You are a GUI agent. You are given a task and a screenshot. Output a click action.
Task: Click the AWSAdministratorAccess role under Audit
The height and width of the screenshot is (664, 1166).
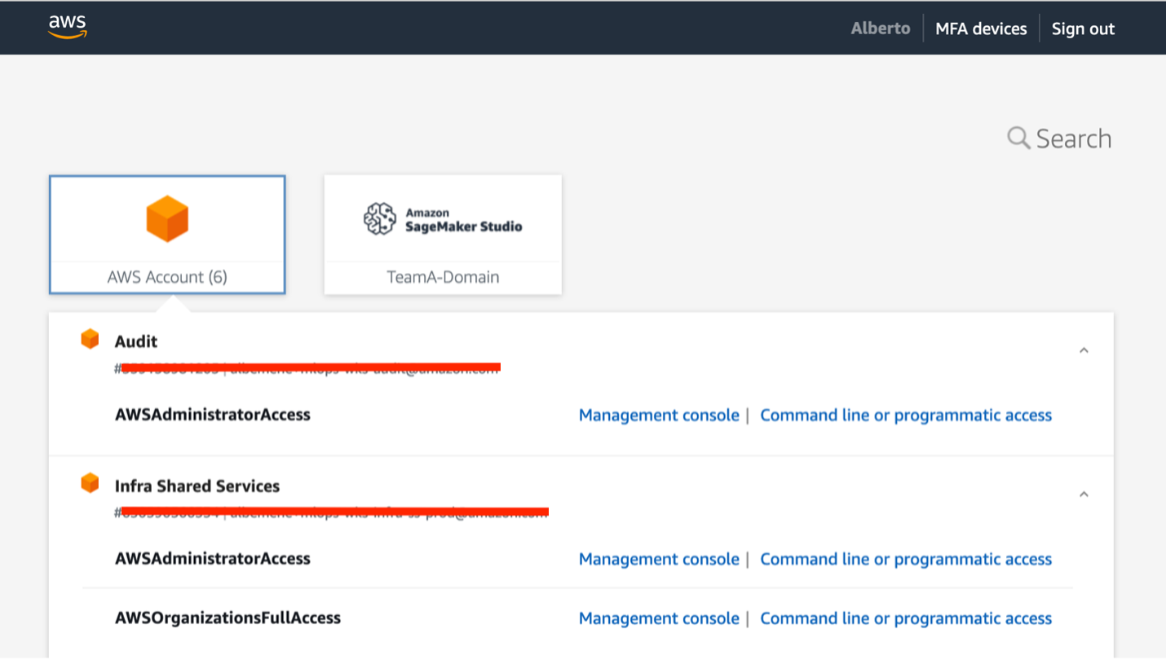(213, 415)
